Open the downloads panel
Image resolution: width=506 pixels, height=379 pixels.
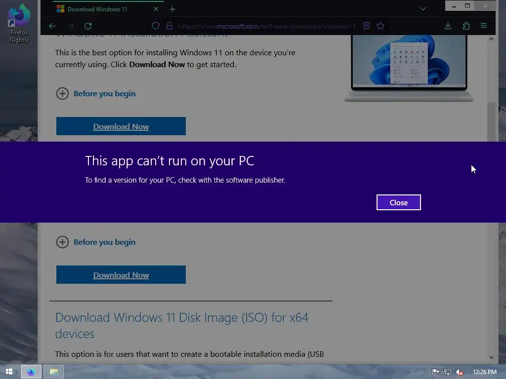[448, 26]
